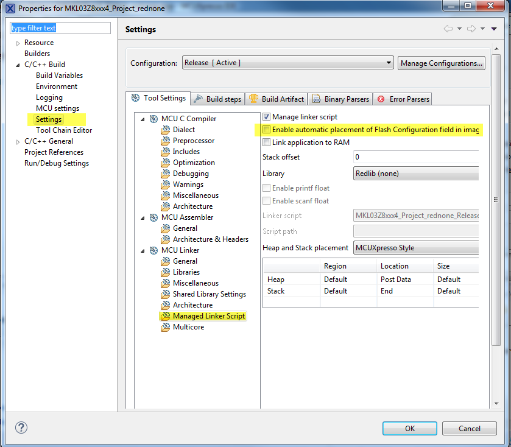Click the Cancel button

(x=470, y=429)
